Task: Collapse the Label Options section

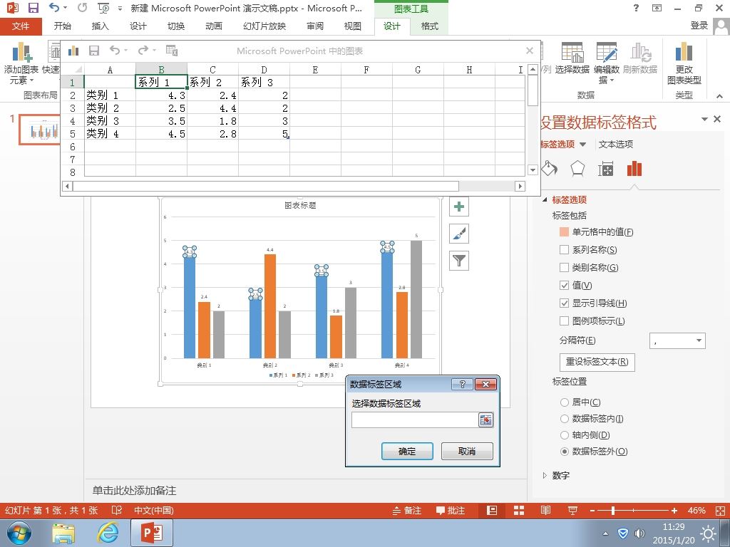Action: coord(545,200)
